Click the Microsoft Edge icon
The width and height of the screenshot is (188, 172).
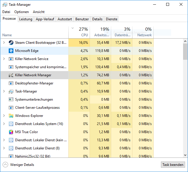pos(11,51)
